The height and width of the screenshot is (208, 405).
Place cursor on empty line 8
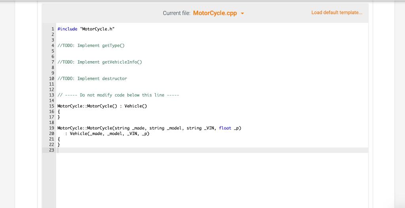coord(212,67)
